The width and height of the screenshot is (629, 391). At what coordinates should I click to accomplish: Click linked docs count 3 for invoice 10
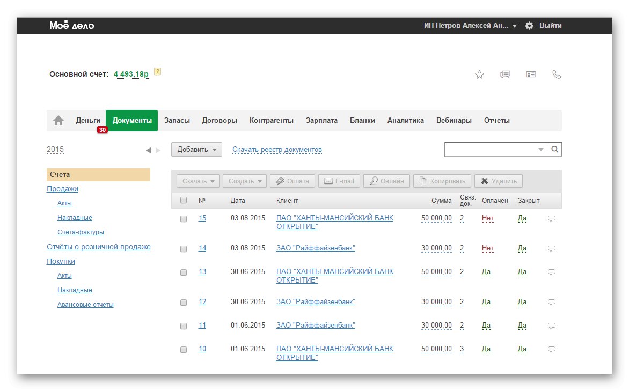(x=462, y=349)
